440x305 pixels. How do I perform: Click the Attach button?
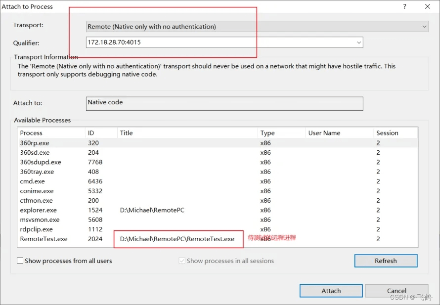point(331,291)
